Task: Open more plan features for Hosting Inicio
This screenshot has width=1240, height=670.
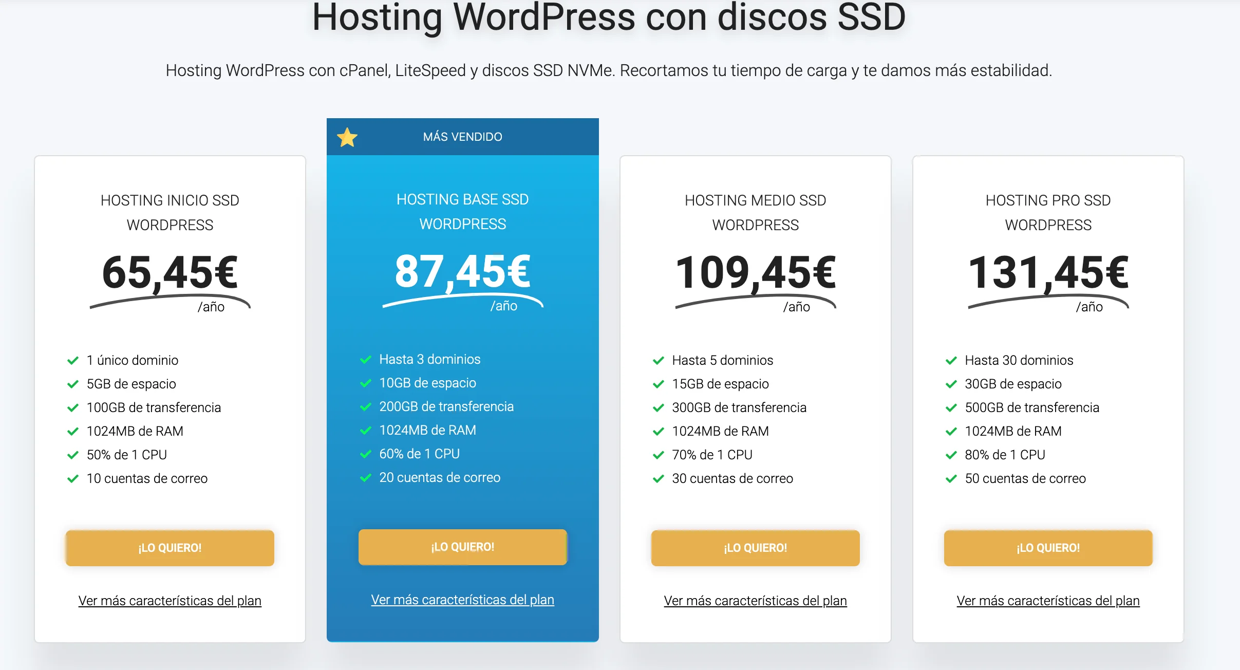Action: (170, 601)
